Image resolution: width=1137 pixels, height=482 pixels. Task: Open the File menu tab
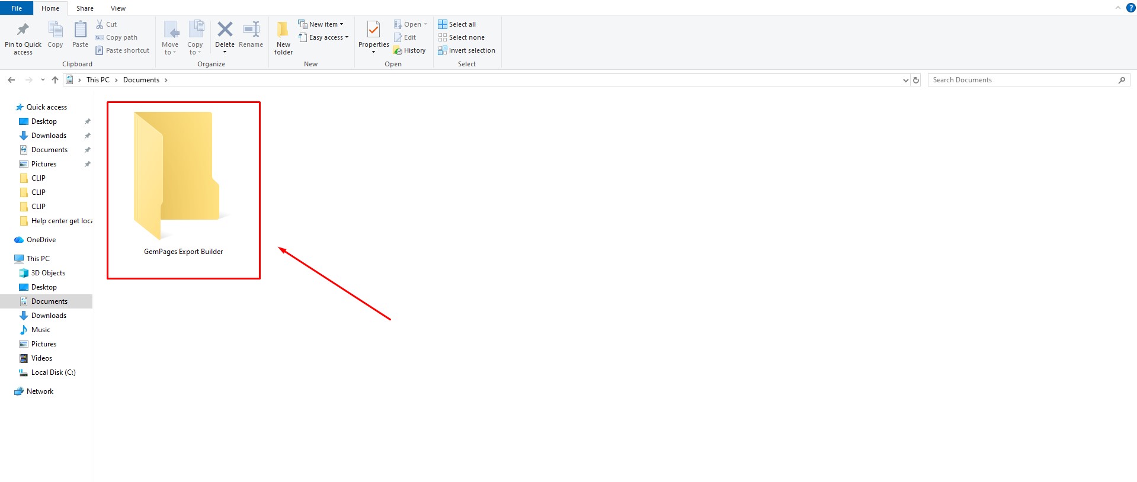pyautogui.click(x=17, y=8)
